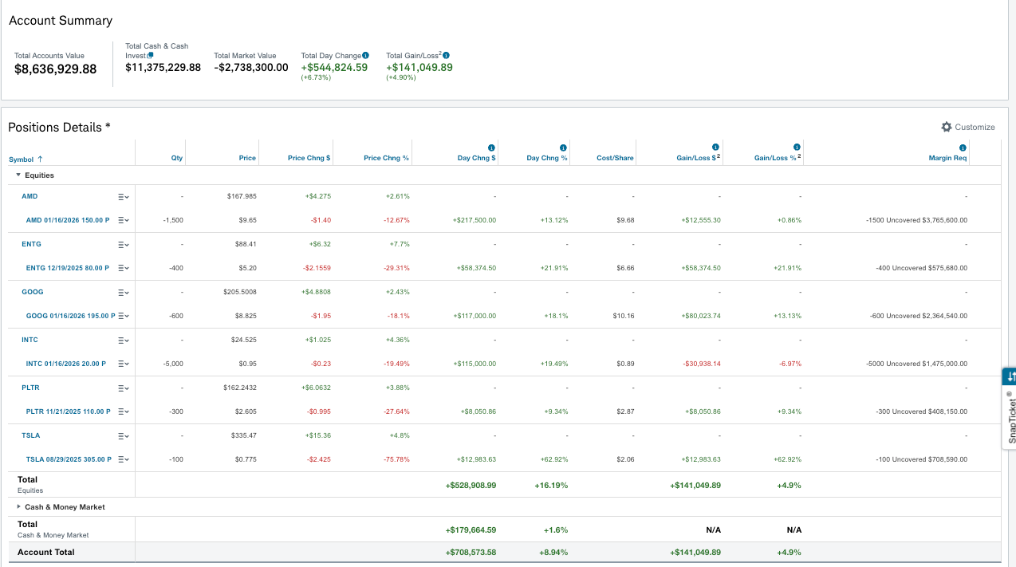The image size is (1016, 567).
Task: Sort by the Qty column header
Action: pos(177,158)
